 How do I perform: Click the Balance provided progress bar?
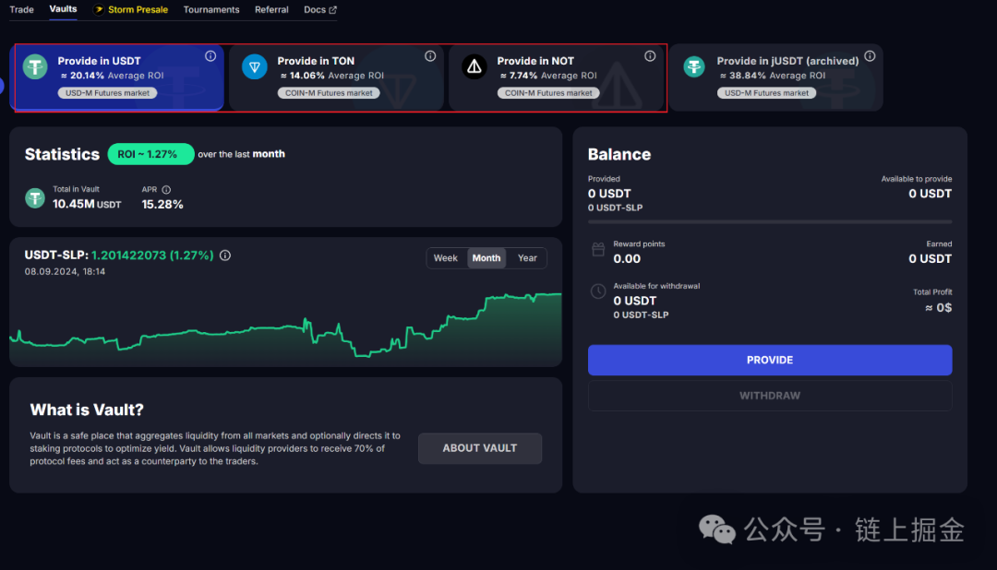point(770,221)
